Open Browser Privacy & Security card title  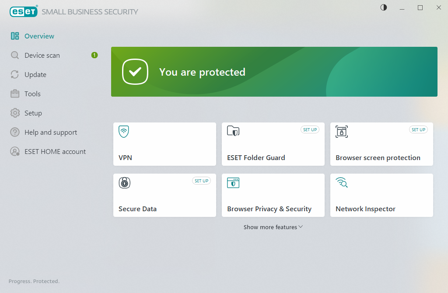(x=269, y=209)
